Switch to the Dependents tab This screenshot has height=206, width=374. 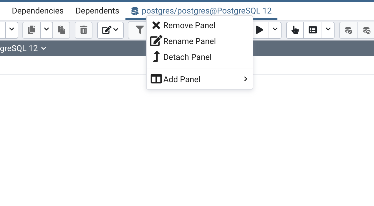(x=97, y=11)
